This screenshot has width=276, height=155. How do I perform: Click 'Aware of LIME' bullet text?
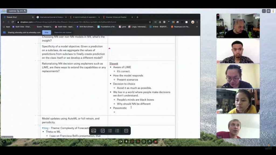pos(122,67)
